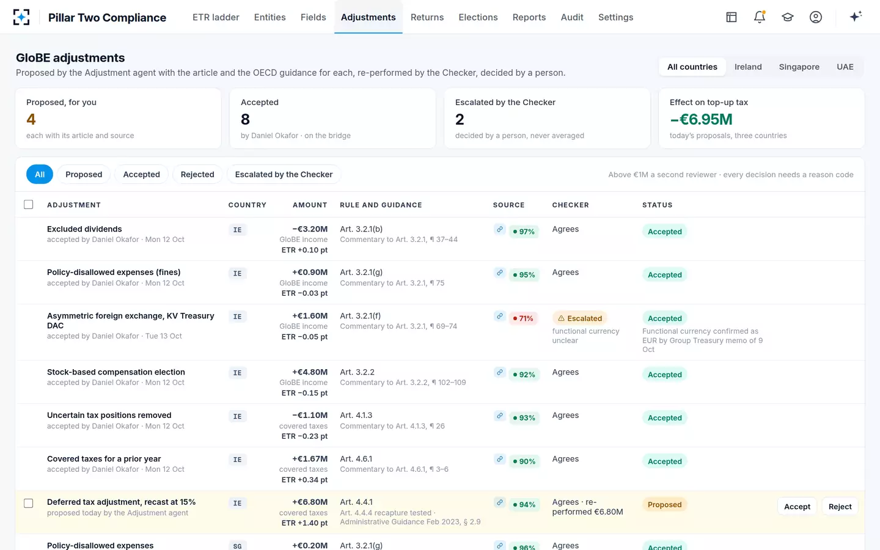This screenshot has width=880, height=550.
Task: Open source link icon for Excluded dividends
Action: (500, 230)
